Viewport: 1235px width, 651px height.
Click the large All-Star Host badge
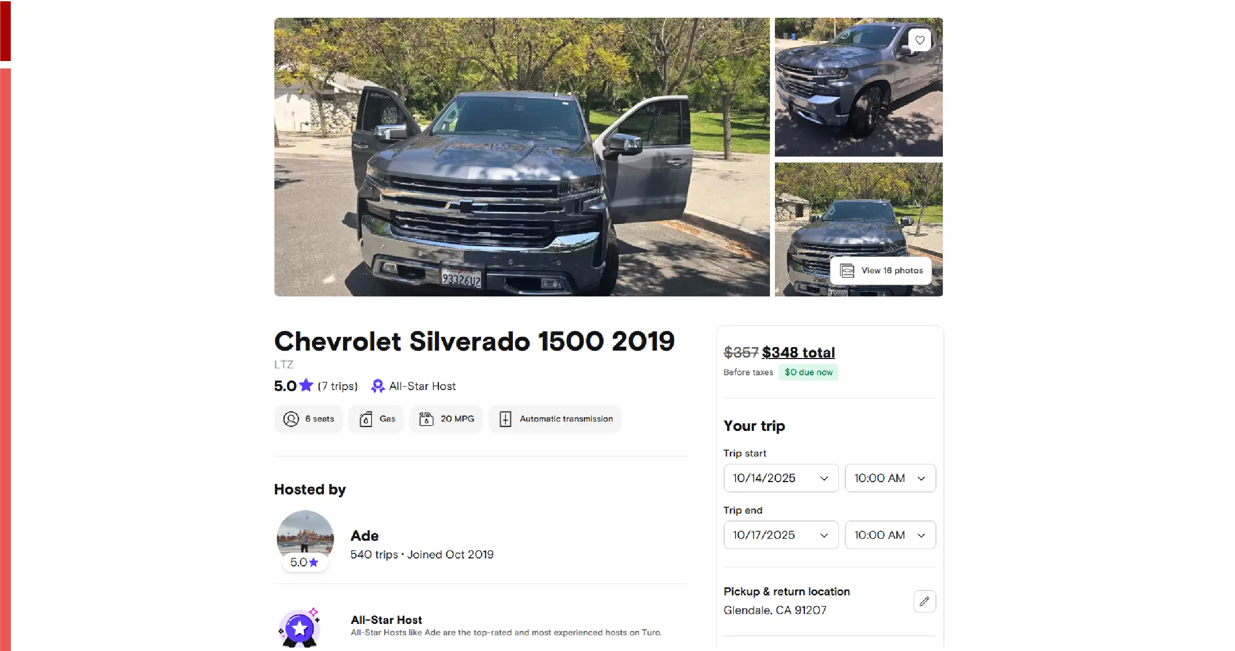300,627
